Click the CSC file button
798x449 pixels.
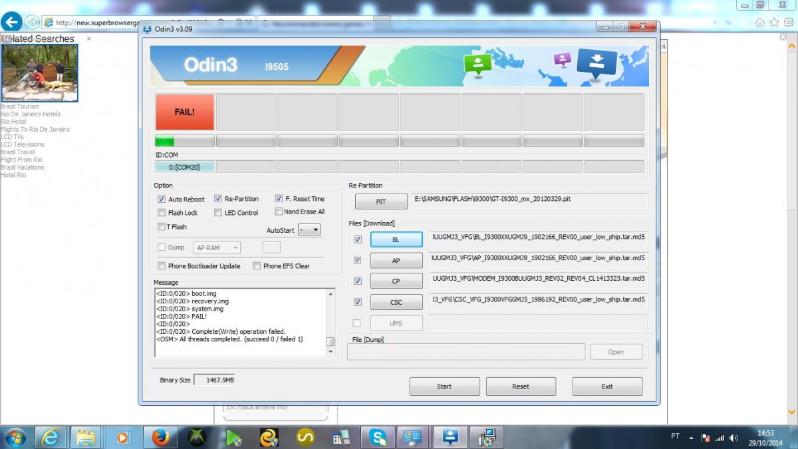(396, 303)
